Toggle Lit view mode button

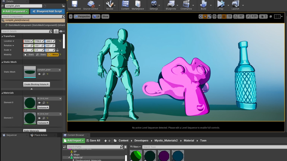96,16
